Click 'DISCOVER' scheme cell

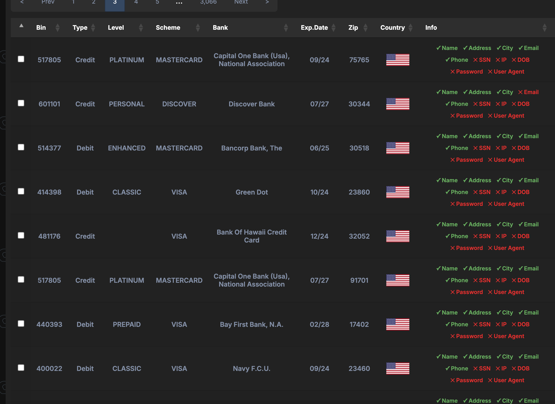pyautogui.click(x=179, y=104)
